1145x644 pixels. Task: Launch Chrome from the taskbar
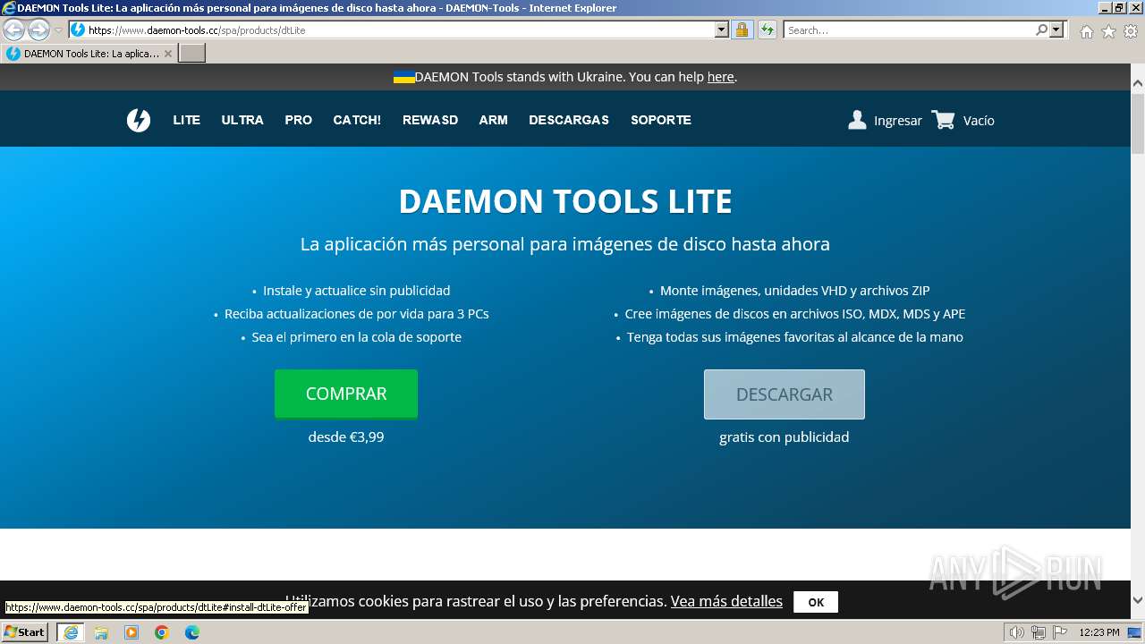pyautogui.click(x=162, y=632)
